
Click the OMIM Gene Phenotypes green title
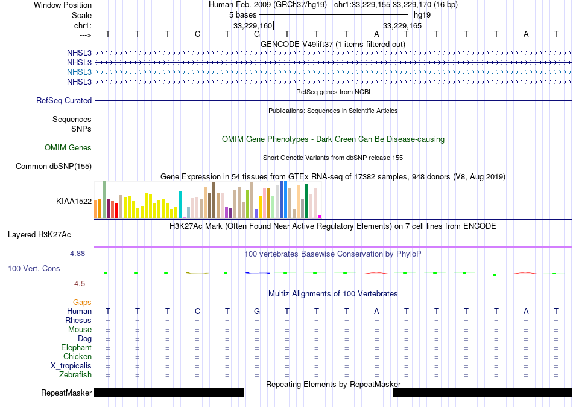(333, 139)
